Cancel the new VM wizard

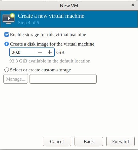coord(57,141)
